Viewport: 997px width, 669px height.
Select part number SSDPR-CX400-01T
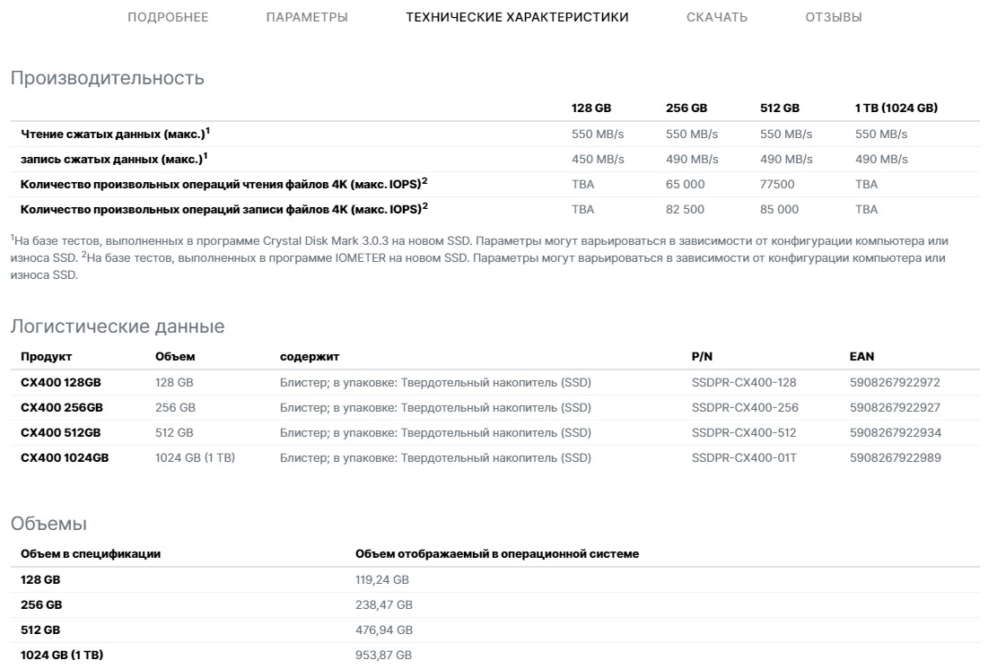[x=743, y=458]
